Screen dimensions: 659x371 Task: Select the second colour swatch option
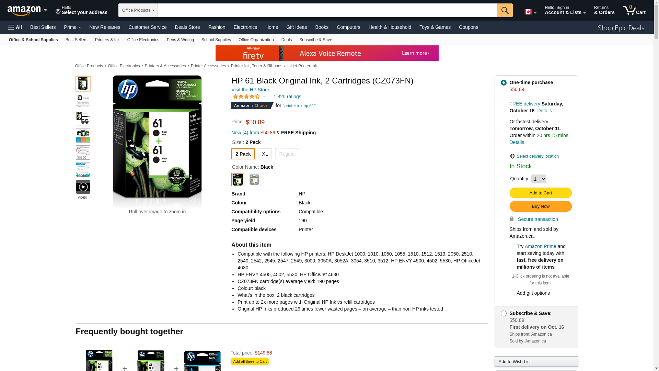pyautogui.click(x=254, y=180)
